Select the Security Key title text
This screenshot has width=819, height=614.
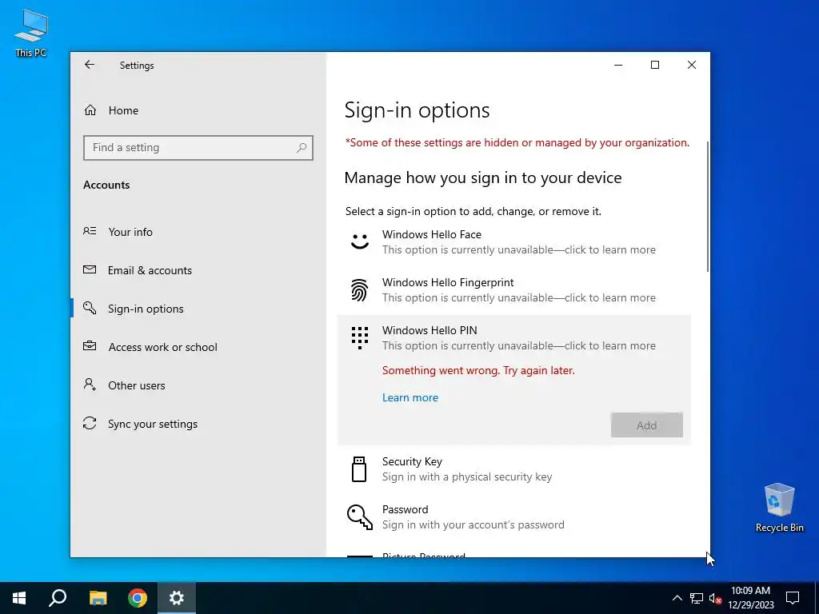tap(412, 461)
